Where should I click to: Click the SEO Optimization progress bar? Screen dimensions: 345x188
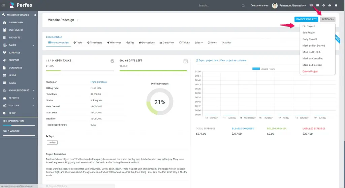(19, 125)
